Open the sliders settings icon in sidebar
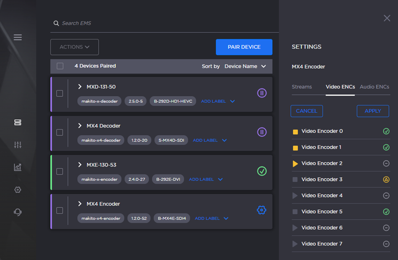 [x=18, y=145]
